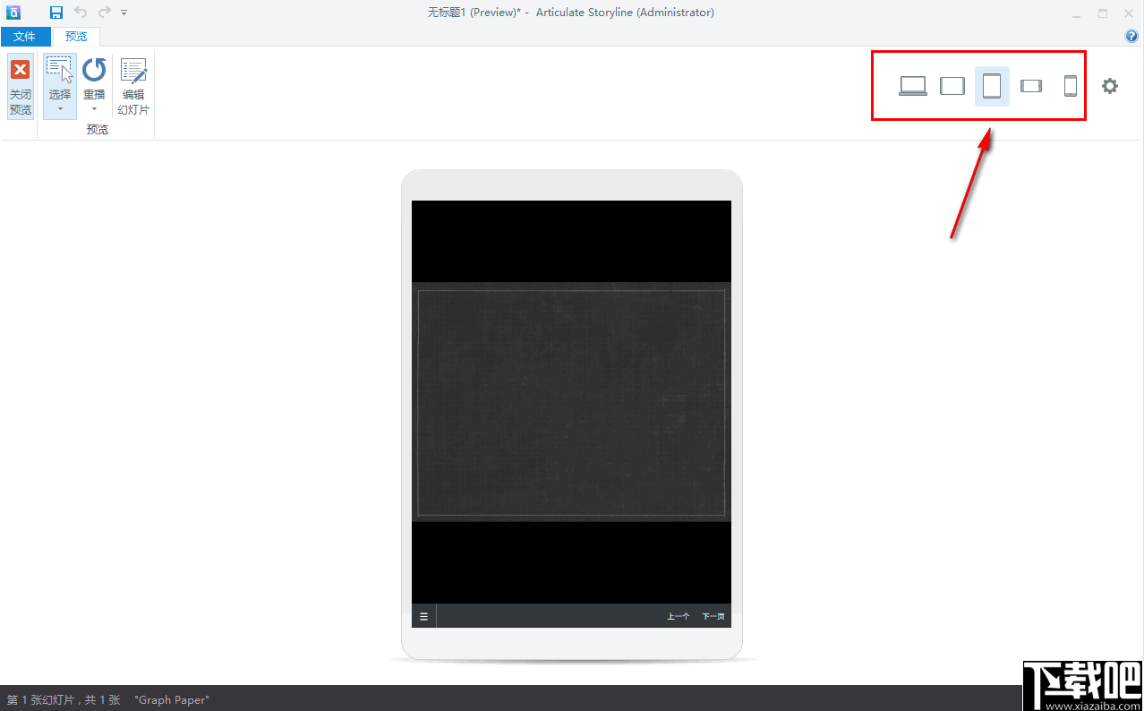Select tablet portrait preview mode
The width and height of the screenshot is (1144, 711).
click(x=992, y=86)
